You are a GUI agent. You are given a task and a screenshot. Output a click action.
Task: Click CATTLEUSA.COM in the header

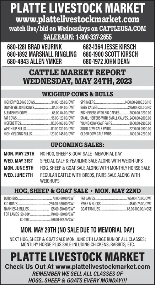pyautogui.click(x=122, y=29)
